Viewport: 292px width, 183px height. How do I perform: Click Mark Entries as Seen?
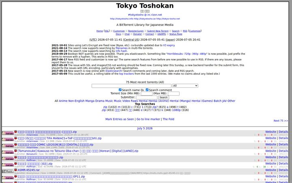click(120, 119)
